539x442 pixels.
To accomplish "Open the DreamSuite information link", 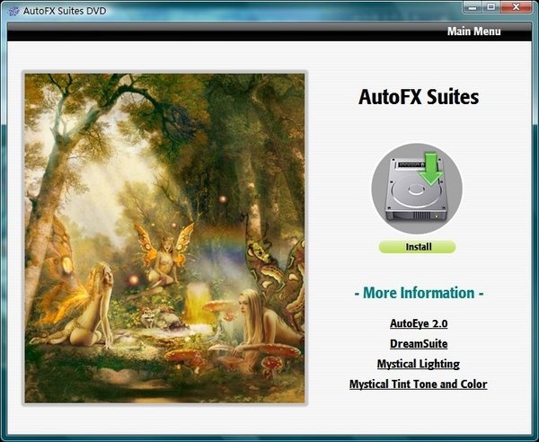I will coord(419,343).
